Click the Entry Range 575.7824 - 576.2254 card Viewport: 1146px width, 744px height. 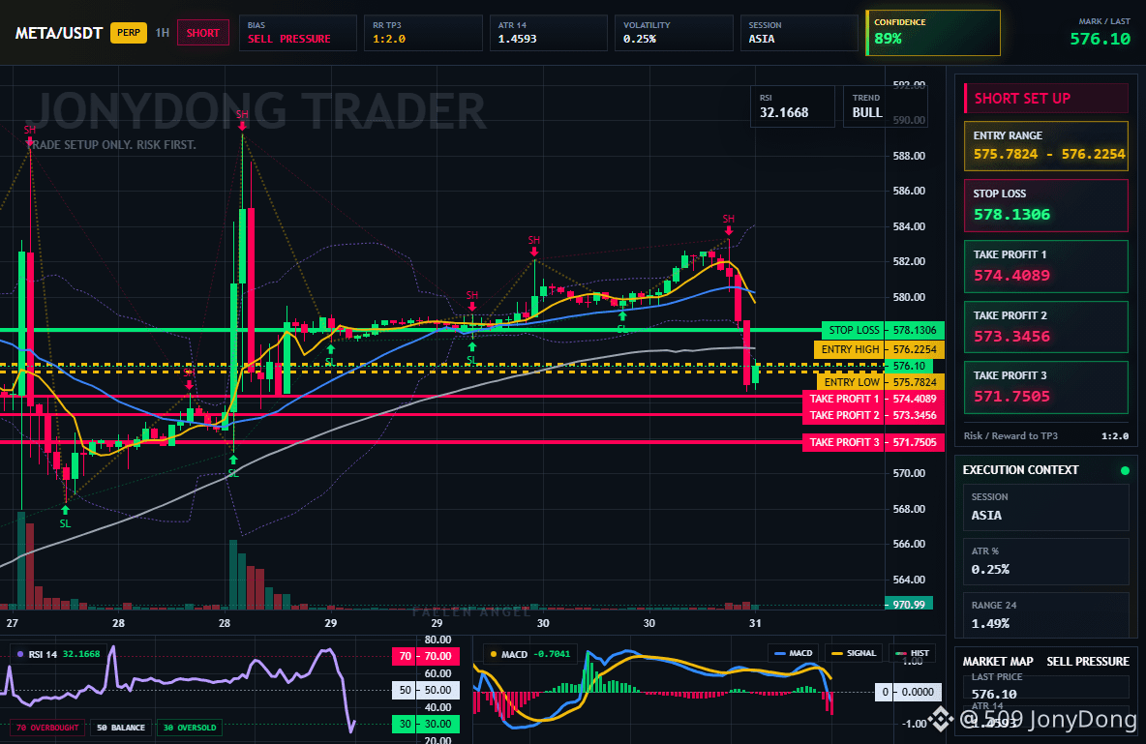1046,146
